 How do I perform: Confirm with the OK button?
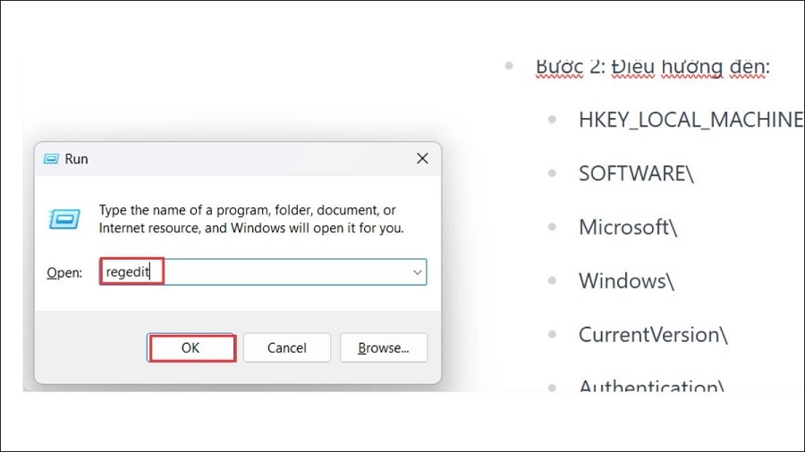pyautogui.click(x=191, y=348)
